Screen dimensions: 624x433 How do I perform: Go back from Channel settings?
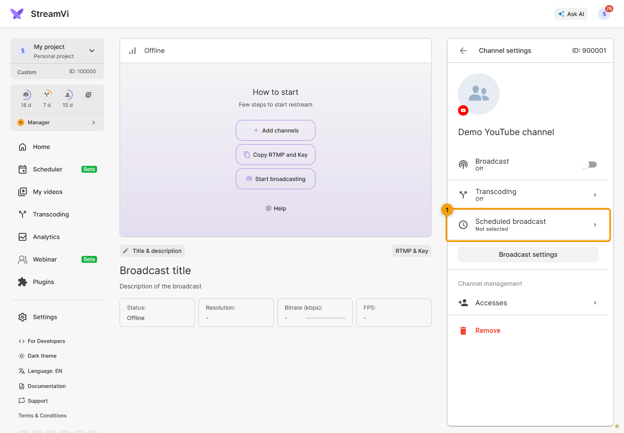(x=463, y=51)
